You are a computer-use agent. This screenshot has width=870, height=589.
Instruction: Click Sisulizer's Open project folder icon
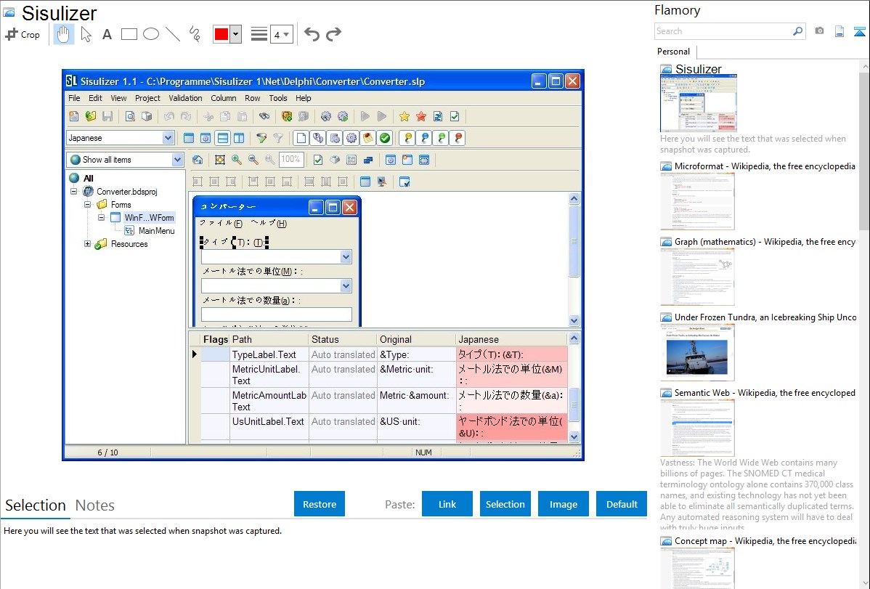pyautogui.click(x=91, y=116)
